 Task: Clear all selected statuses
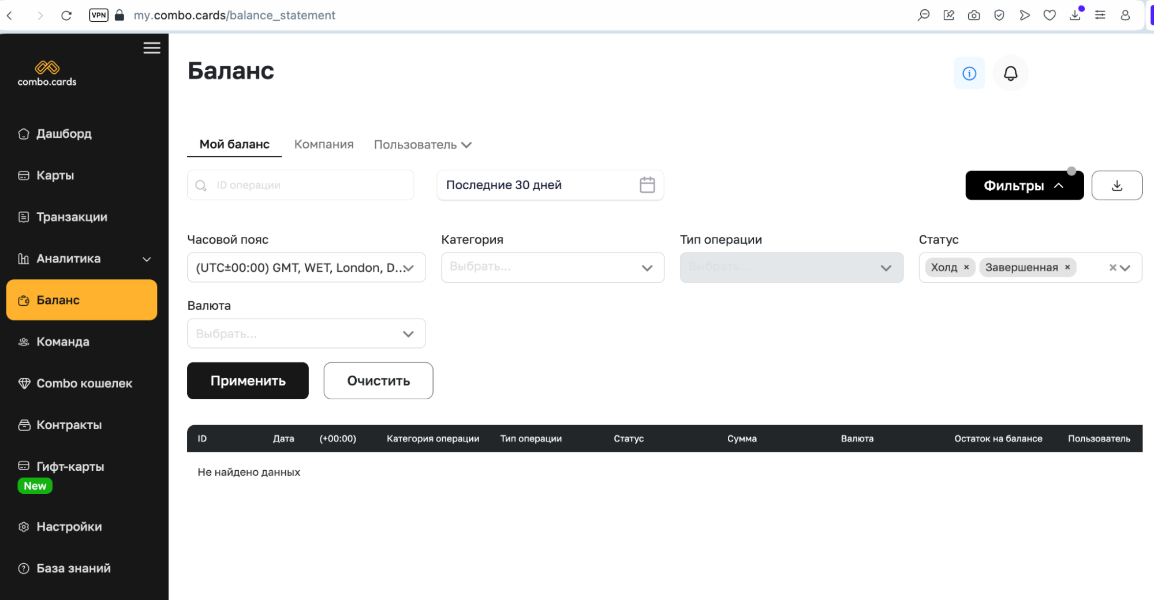[1112, 268]
